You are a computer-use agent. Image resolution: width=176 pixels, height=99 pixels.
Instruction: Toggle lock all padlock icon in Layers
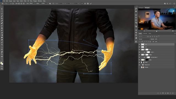coord(150,42)
